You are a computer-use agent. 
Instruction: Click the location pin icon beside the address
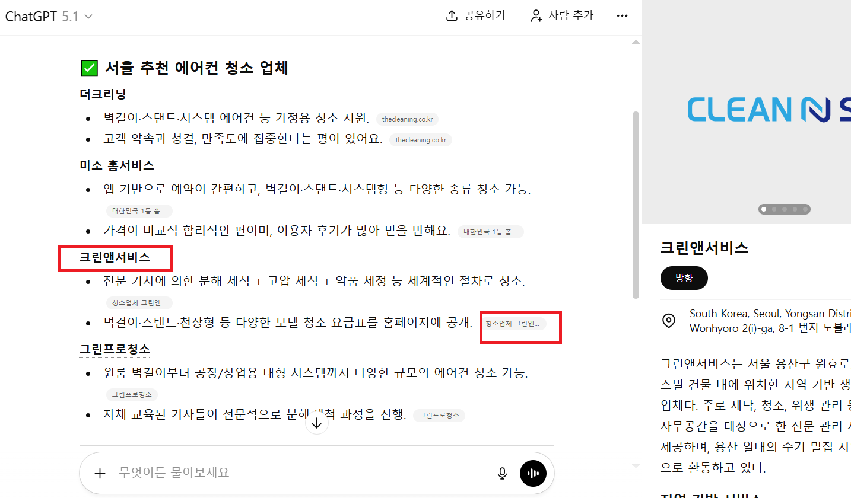669,320
